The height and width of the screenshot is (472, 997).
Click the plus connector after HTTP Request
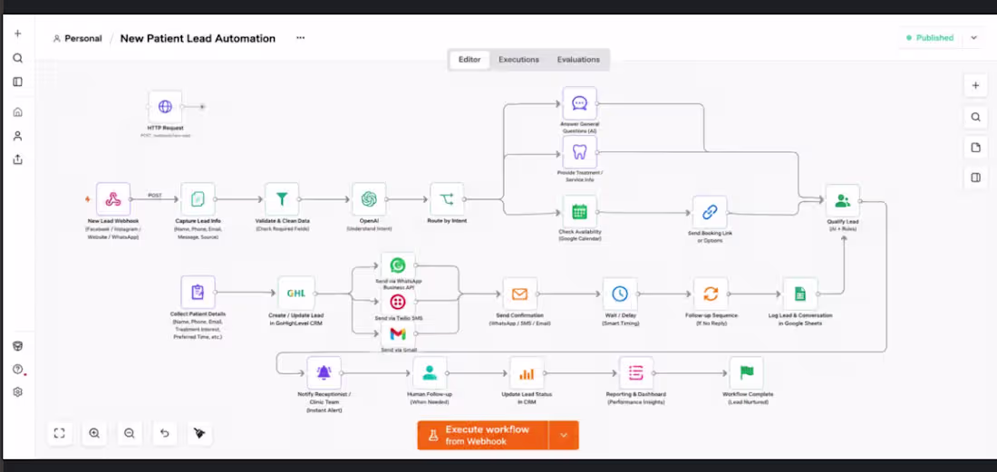click(x=202, y=107)
